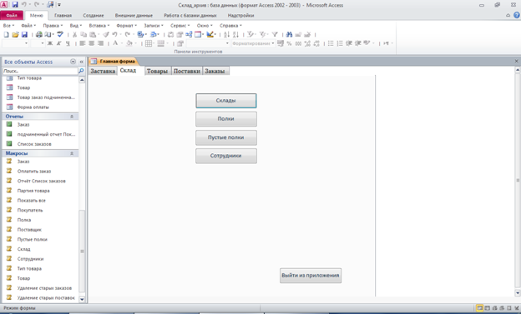Open the Relationships diagram icon
Screen dimensions: 521x314
tap(189, 34)
